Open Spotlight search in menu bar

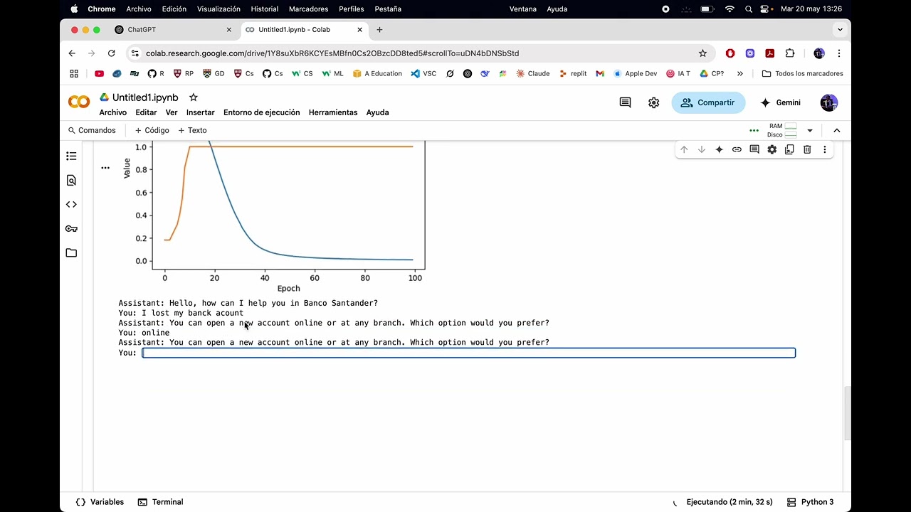[749, 9]
